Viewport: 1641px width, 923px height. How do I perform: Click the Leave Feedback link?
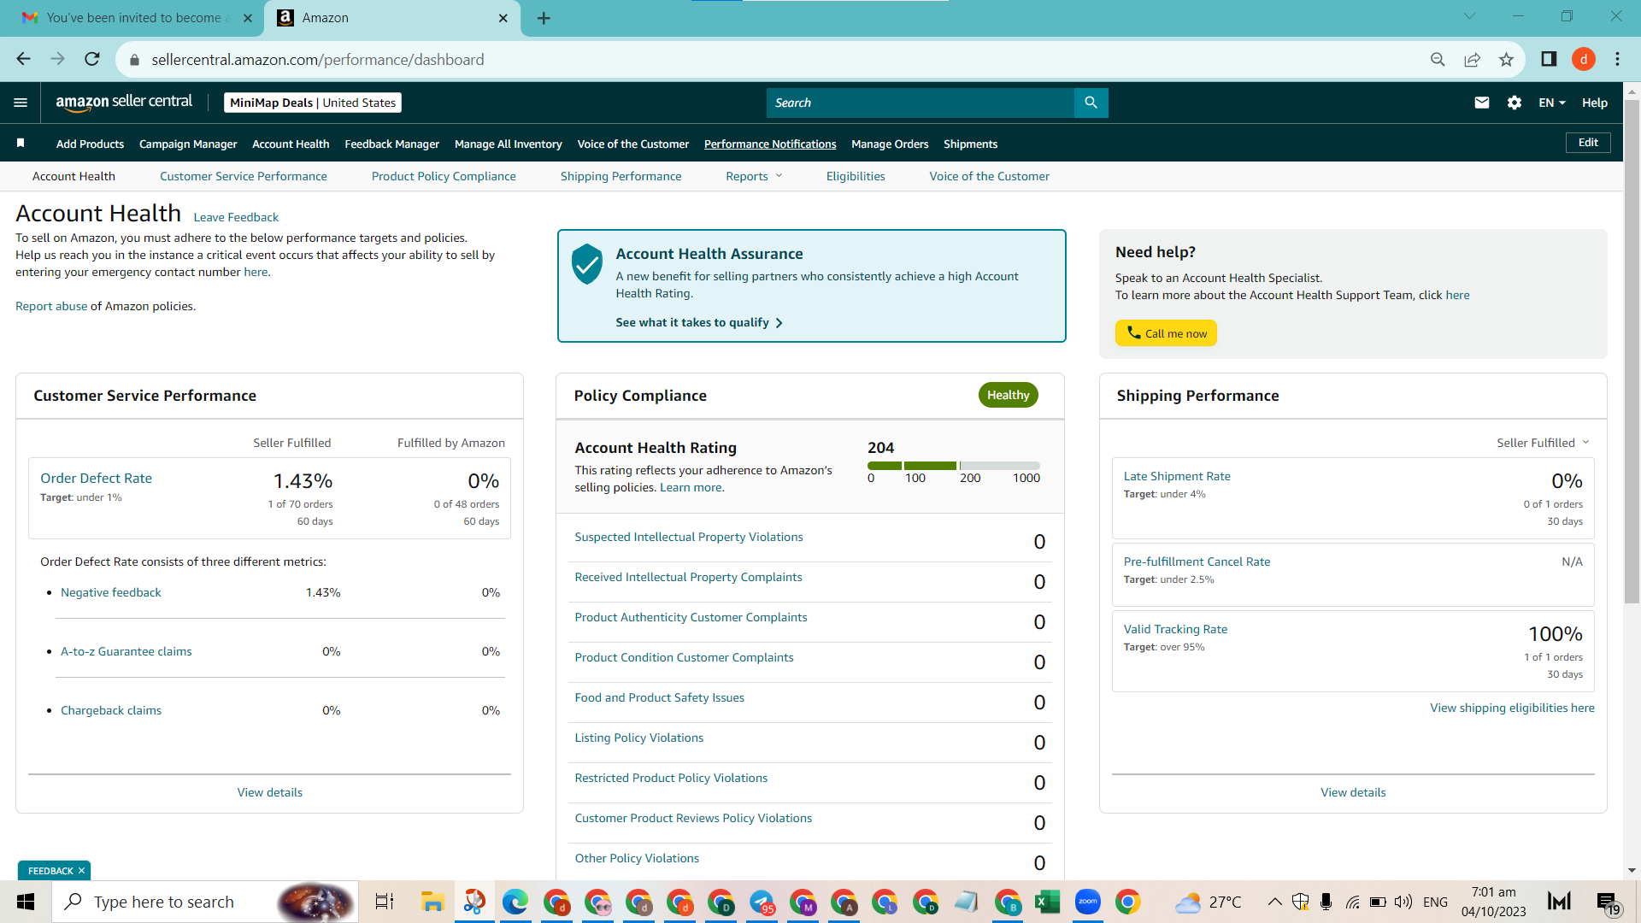[236, 217]
